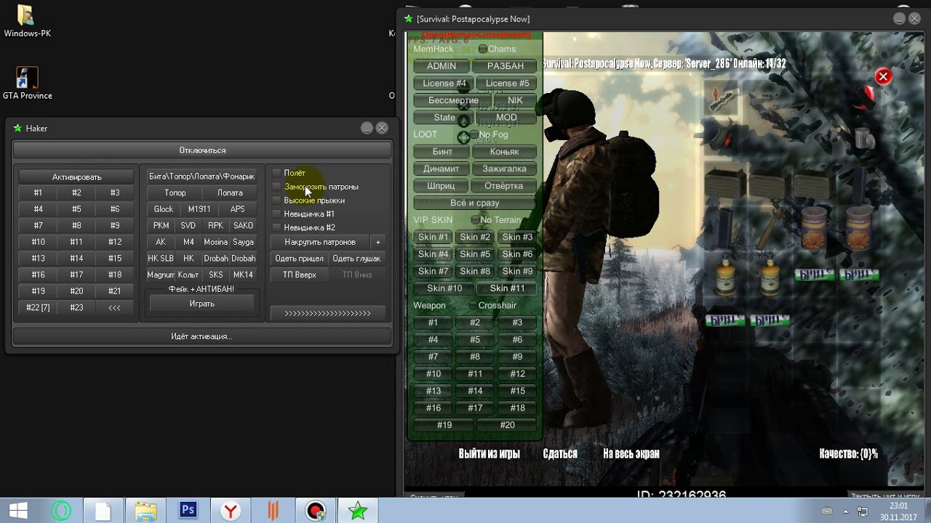The image size is (931, 523).
Task: Choose Skin #11 in VIP SKIN
Action: pos(507,288)
